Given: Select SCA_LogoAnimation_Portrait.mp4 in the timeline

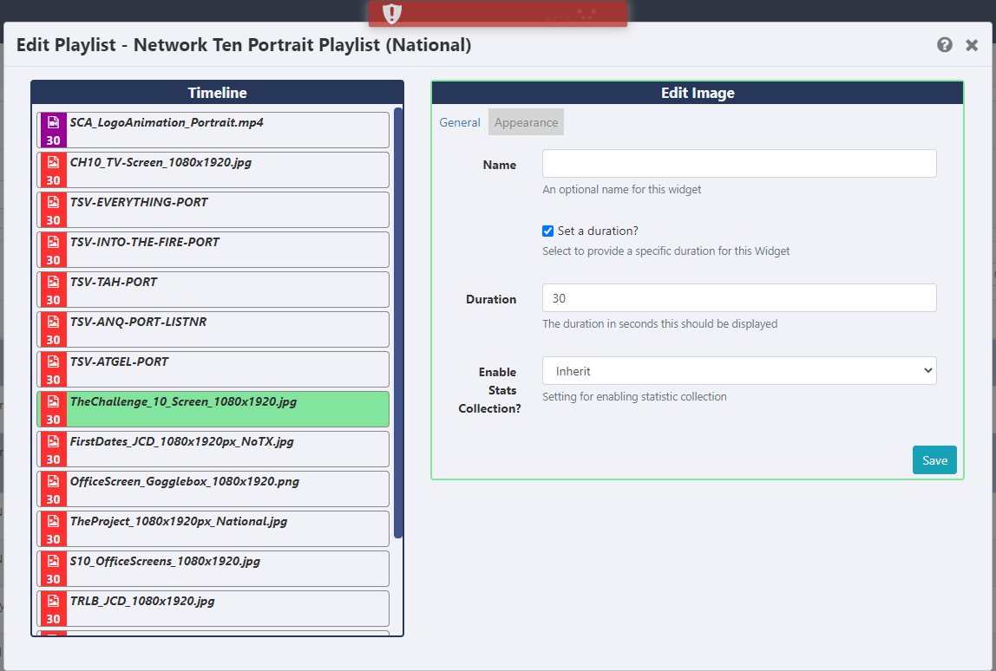Looking at the screenshot, I should [213, 130].
